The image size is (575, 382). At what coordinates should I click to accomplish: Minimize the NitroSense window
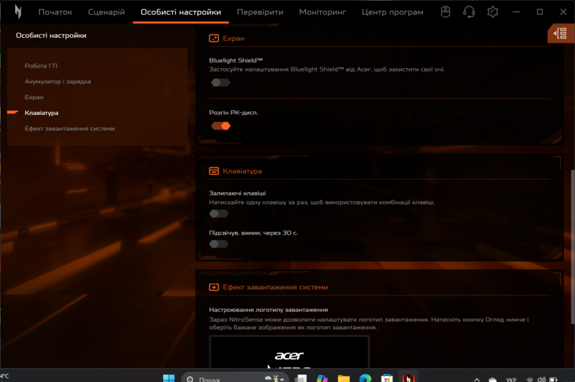tap(516, 12)
